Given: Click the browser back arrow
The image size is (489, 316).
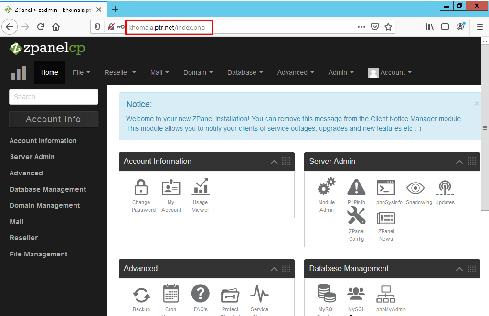Looking at the screenshot, I should click(10, 27).
